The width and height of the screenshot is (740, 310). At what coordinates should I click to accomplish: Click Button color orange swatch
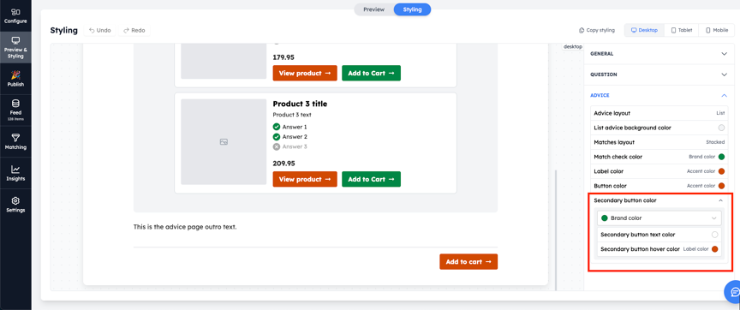click(x=721, y=186)
